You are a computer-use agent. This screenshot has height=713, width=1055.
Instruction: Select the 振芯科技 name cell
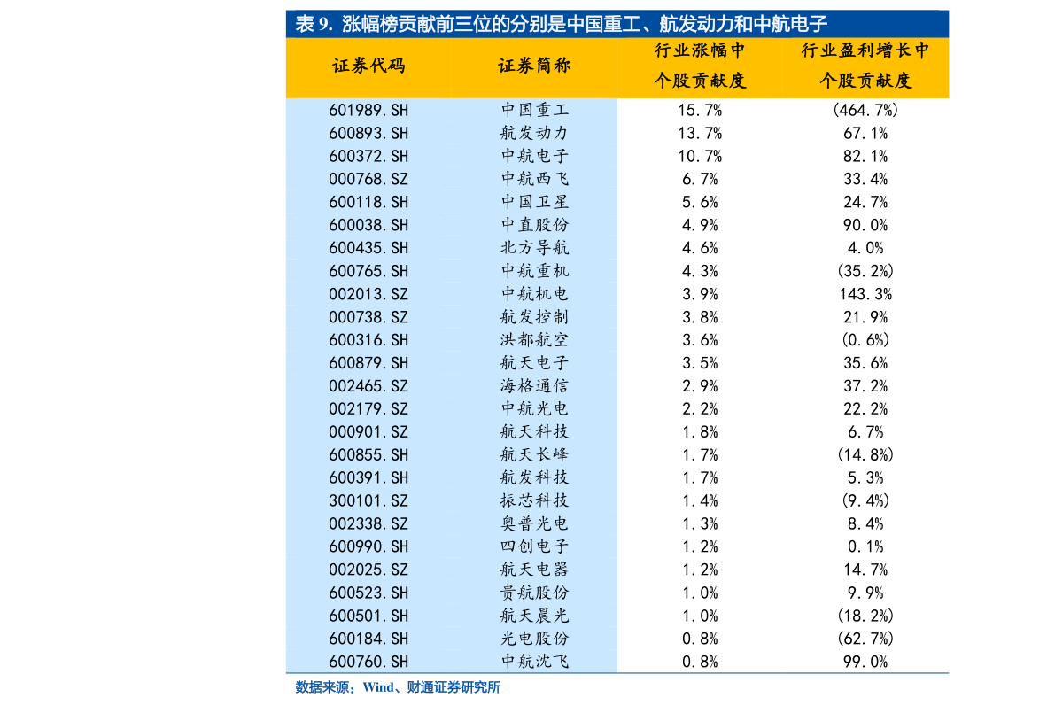click(x=534, y=501)
